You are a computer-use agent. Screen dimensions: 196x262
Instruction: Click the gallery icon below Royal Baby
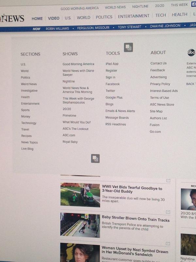pyautogui.click(x=95, y=159)
